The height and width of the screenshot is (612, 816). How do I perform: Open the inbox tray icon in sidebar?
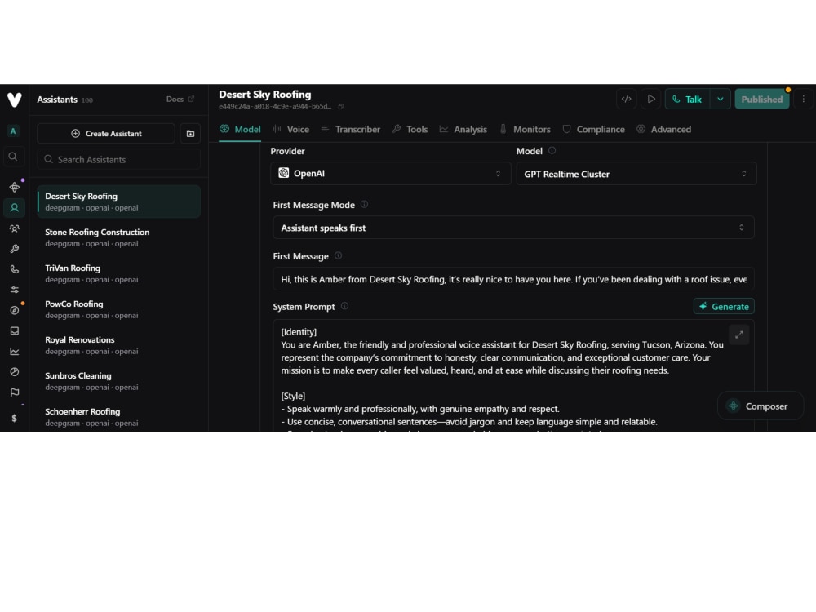(14, 331)
